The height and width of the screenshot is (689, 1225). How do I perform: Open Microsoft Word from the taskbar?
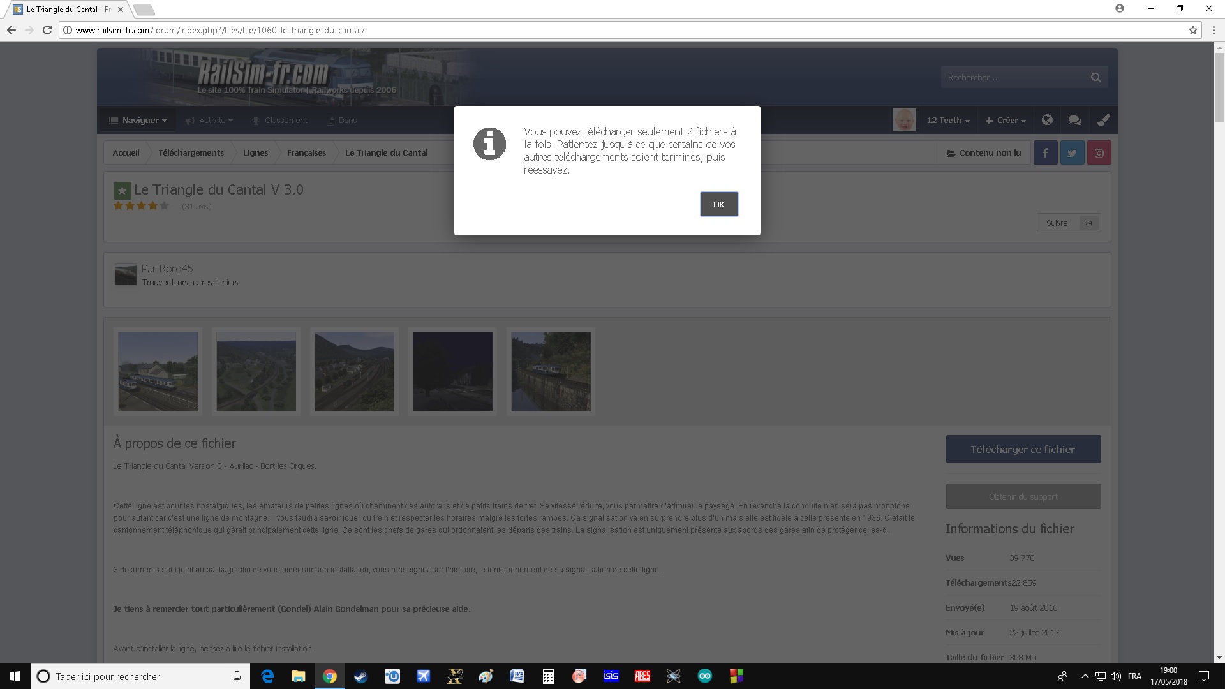tap(517, 676)
